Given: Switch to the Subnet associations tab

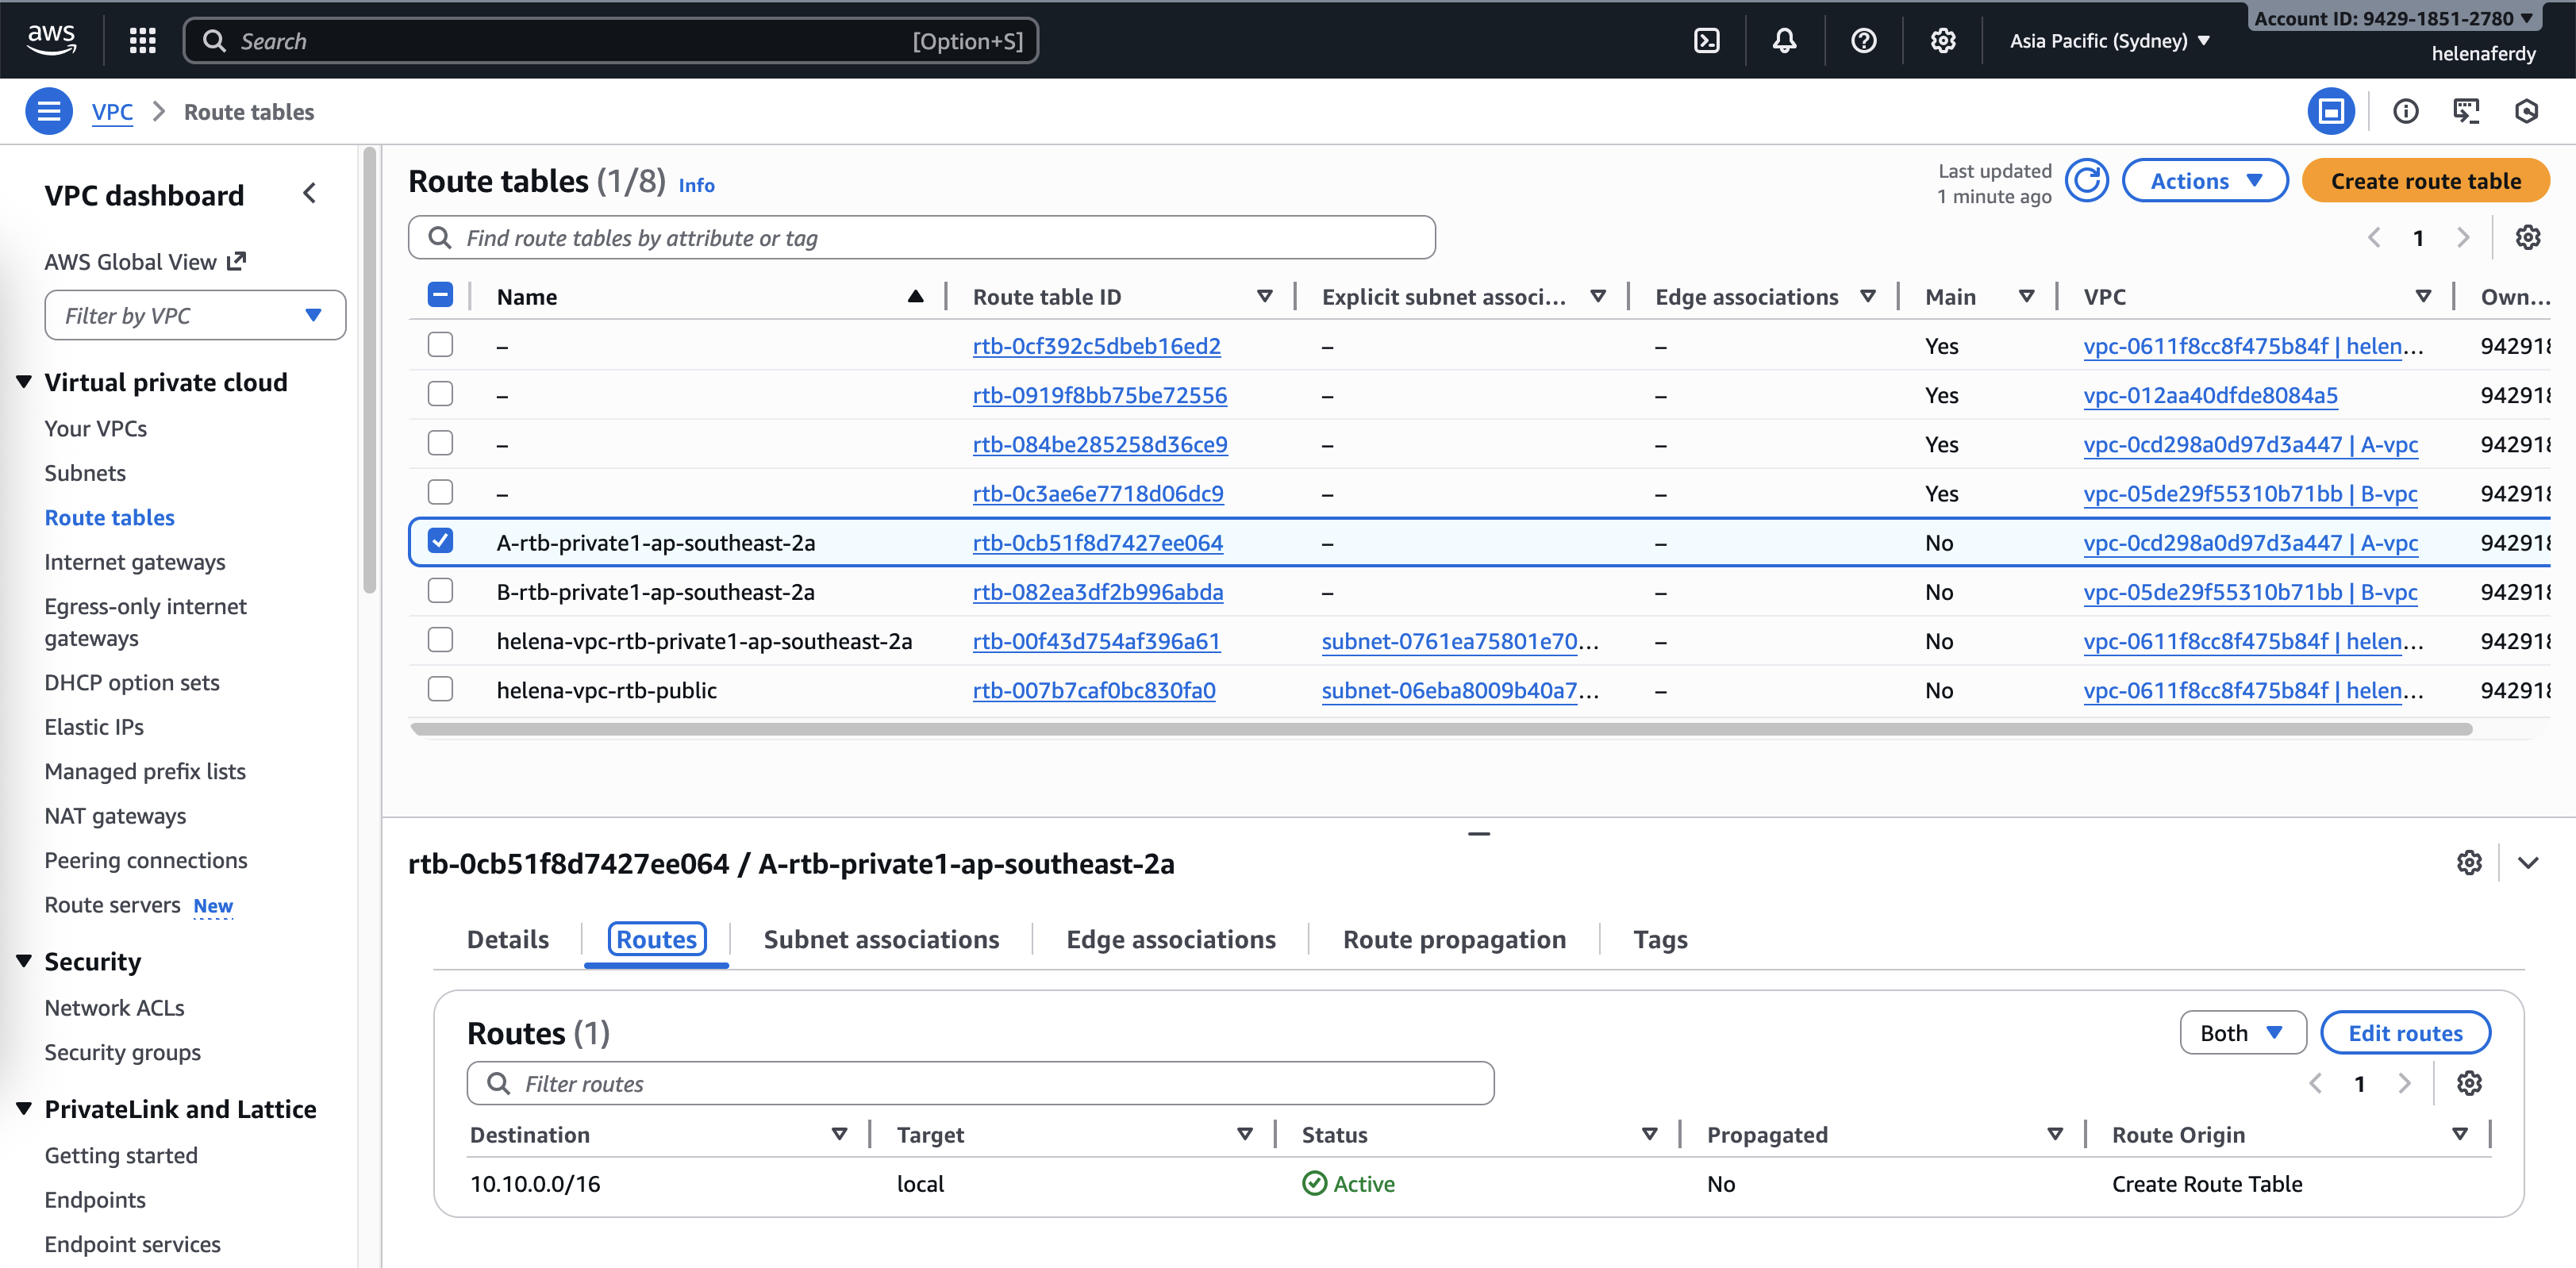Looking at the screenshot, I should [x=880, y=939].
